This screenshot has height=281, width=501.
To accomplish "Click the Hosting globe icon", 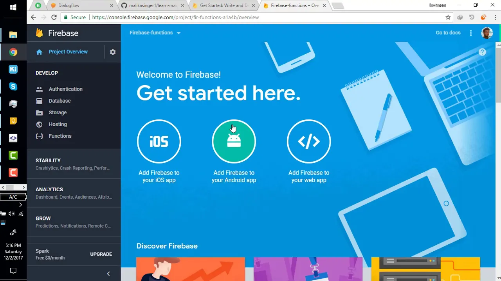I will point(39,124).
